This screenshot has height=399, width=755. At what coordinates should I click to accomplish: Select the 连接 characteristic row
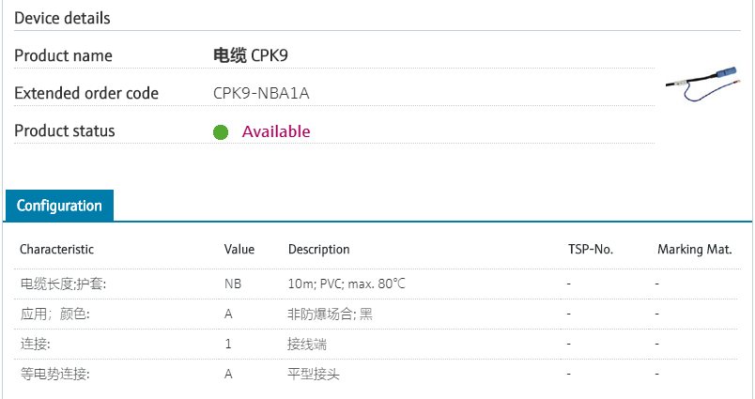coord(35,344)
